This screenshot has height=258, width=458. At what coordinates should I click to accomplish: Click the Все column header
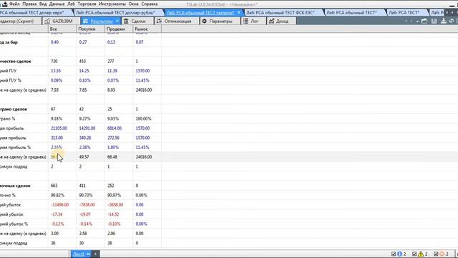[x=62, y=29]
